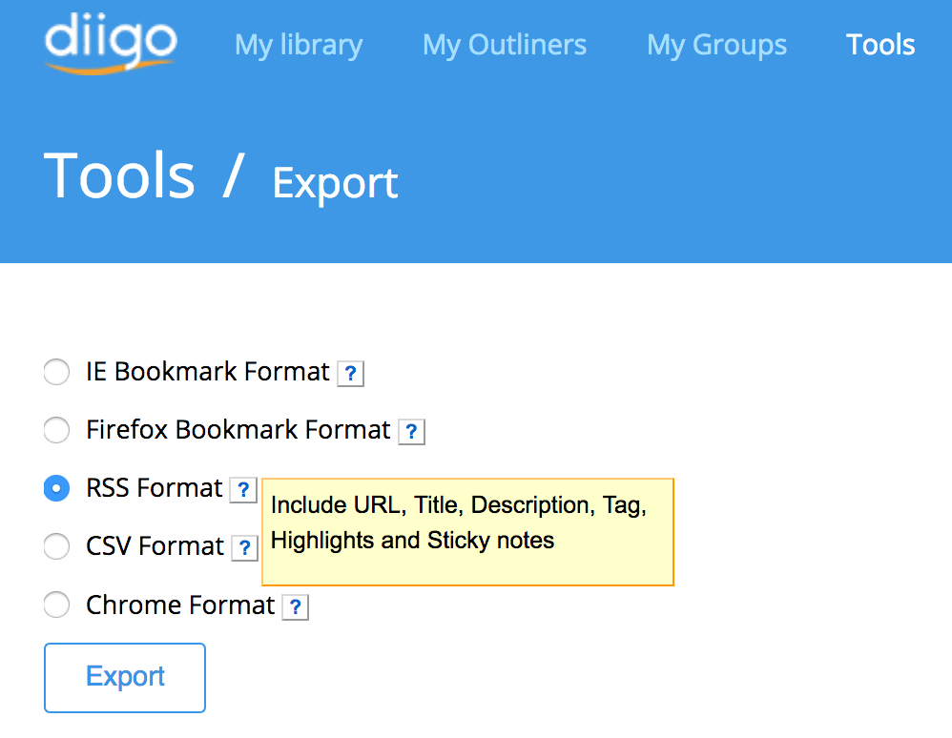Open help icon for Firefox Bookmark Format

click(411, 432)
